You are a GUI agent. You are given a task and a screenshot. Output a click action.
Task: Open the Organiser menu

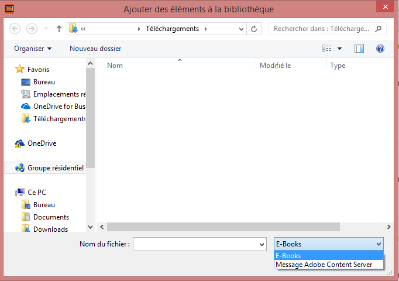pyautogui.click(x=33, y=49)
